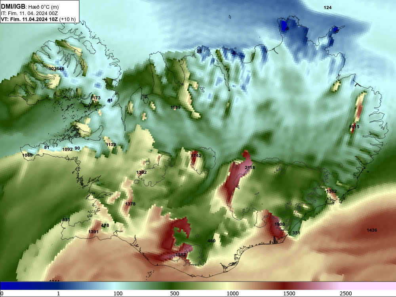Click the map value 1139

pyautogui.click(x=111, y=145)
